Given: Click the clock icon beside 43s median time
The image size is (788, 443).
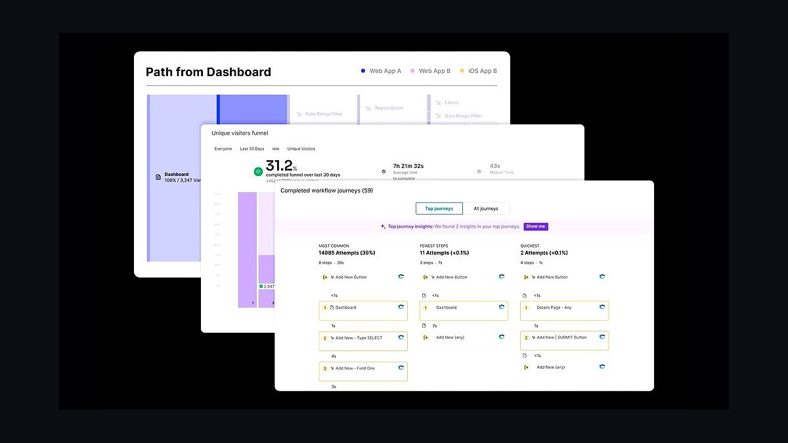Looking at the screenshot, I should (x=479, y=171).
